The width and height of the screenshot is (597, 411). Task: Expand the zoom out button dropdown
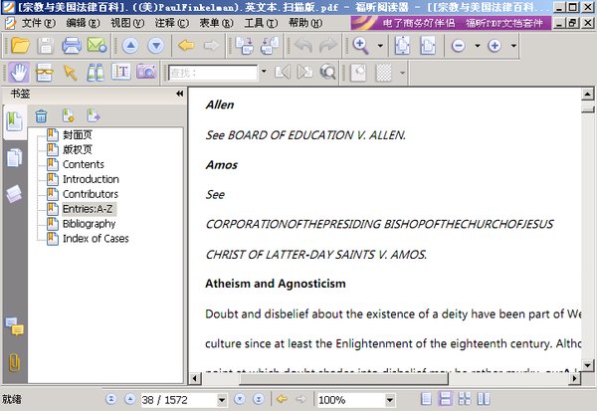(x=477, y=46)
